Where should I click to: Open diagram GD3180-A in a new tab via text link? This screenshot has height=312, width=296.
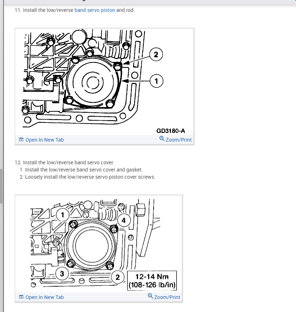(45, 140)
